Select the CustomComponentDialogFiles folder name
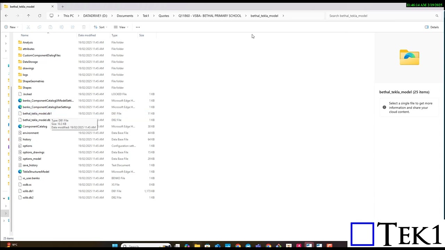This screenshot has height=250, width=445. pos(42,55)
